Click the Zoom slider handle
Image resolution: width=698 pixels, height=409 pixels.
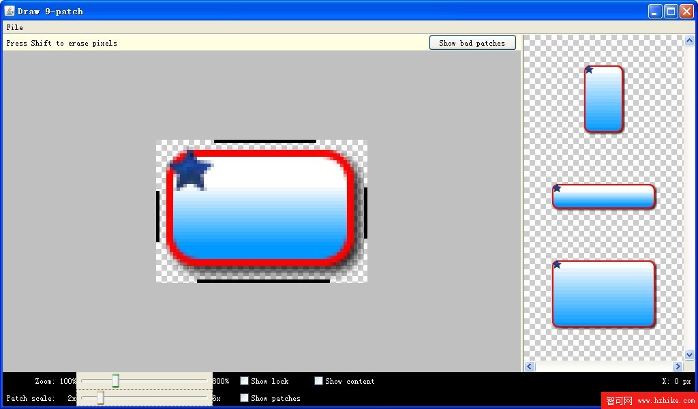(115, 381)
